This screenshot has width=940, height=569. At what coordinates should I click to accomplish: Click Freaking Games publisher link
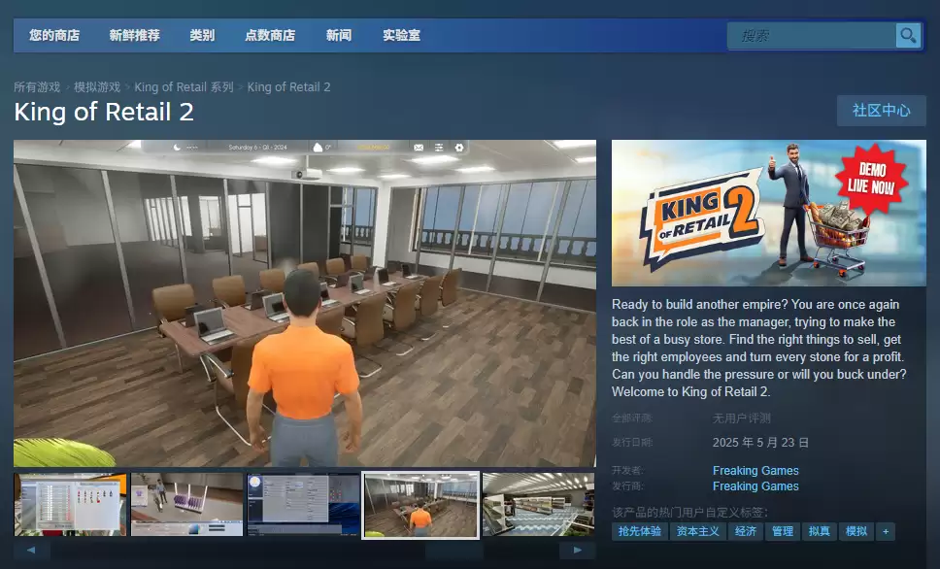point(755,486)
